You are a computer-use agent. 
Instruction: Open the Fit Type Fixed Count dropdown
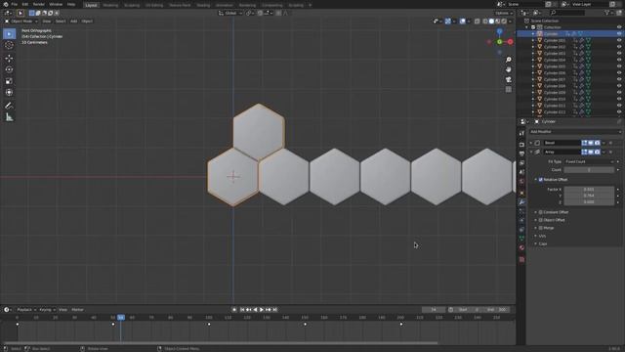click(589, 161)
